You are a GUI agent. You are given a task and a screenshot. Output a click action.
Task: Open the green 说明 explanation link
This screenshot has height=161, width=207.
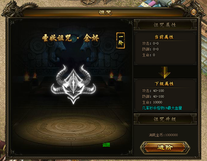[x=106, y=145]
